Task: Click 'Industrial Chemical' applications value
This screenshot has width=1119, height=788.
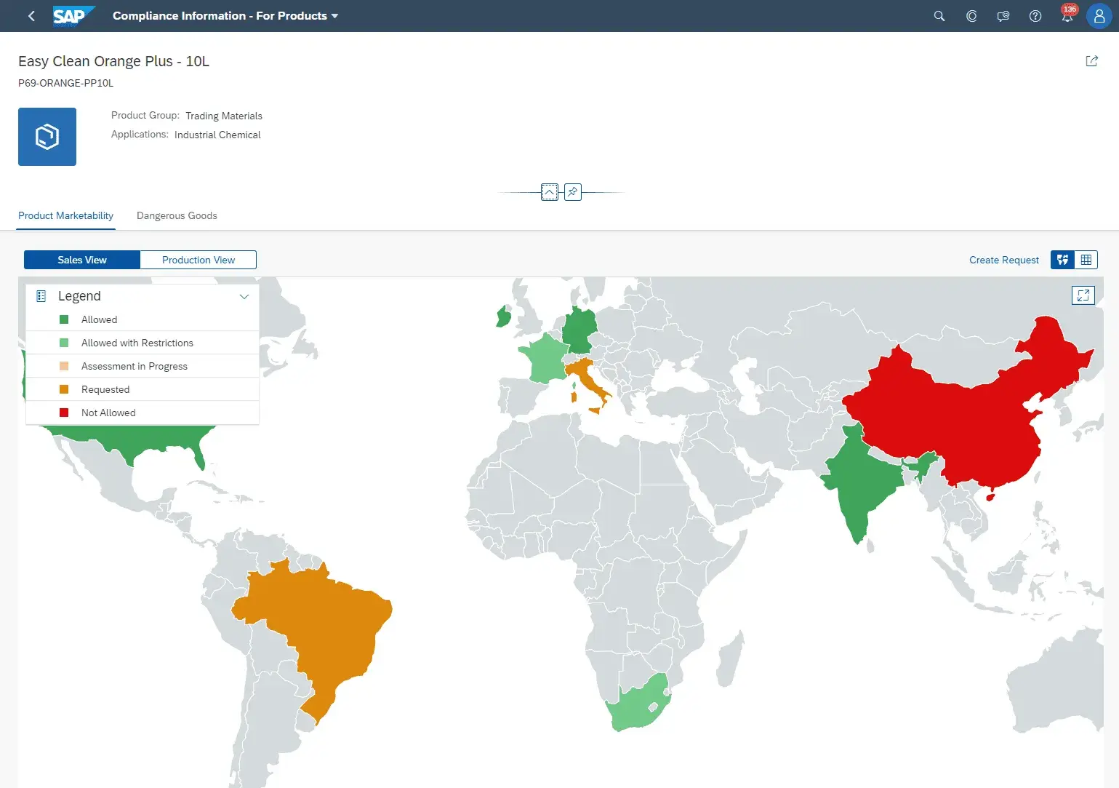Action: [217, 135]
